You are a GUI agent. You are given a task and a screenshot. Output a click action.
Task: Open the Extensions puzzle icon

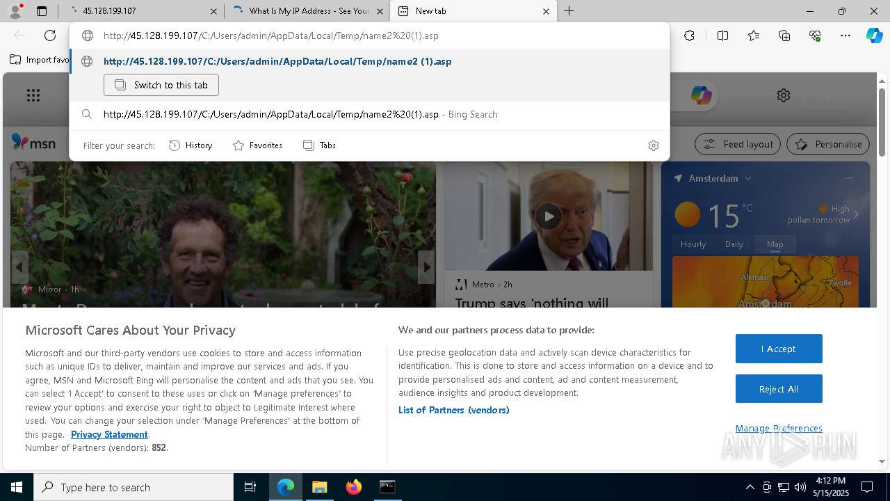pyautogui.click(x=689, y=35)
